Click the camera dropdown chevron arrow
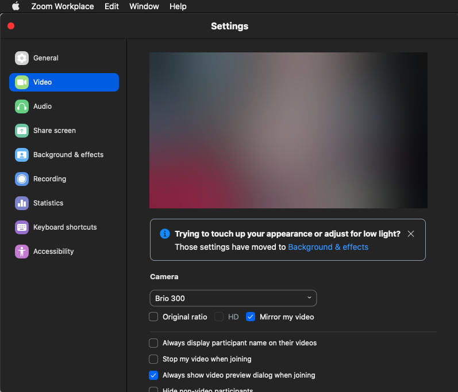This screenshot has width=458, height=392. coord(309,298)
